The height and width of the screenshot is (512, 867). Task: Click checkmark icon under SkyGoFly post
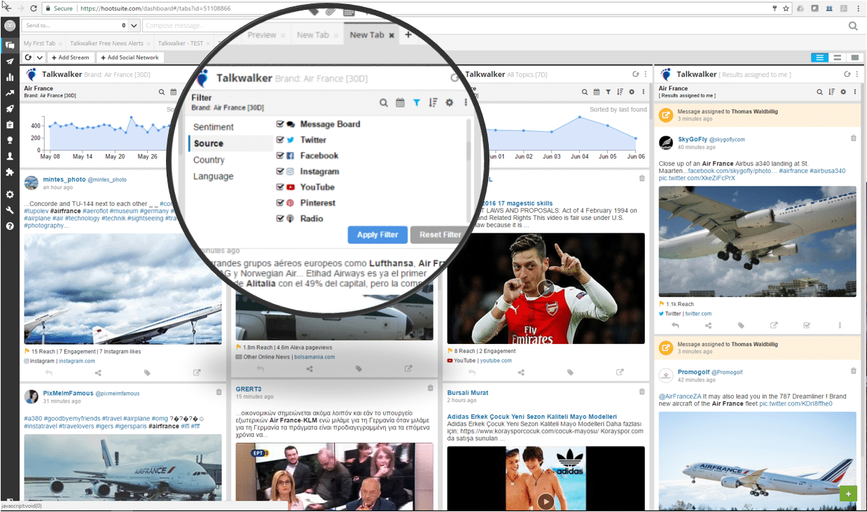(807, 325)
